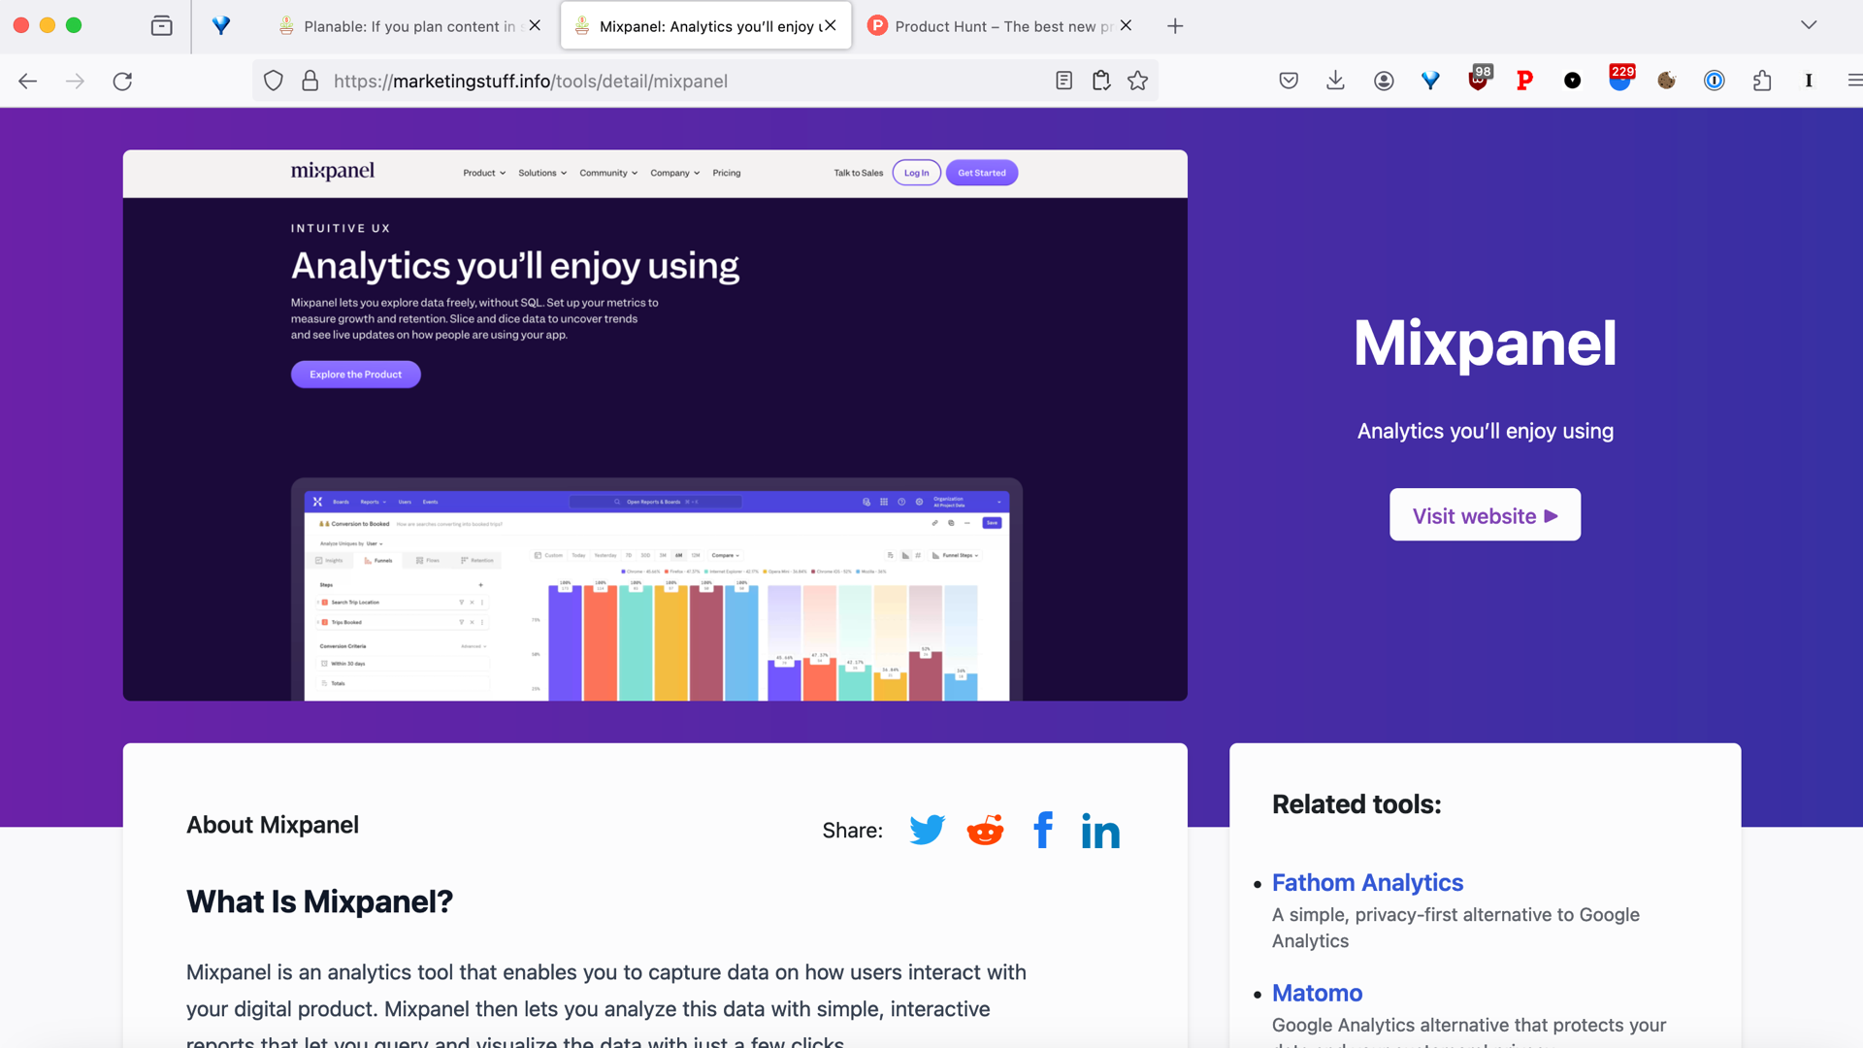
Task: Close the Mixpanel tab
Action: click(x=831, y=26)
